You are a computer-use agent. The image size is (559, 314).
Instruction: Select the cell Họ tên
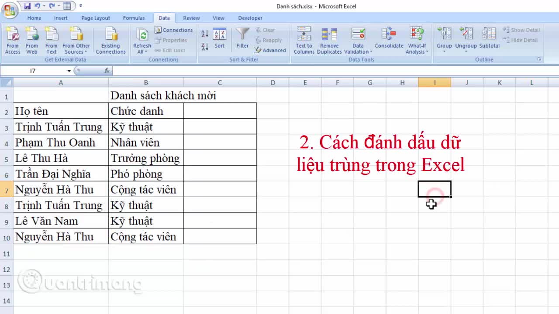point(61,111)
